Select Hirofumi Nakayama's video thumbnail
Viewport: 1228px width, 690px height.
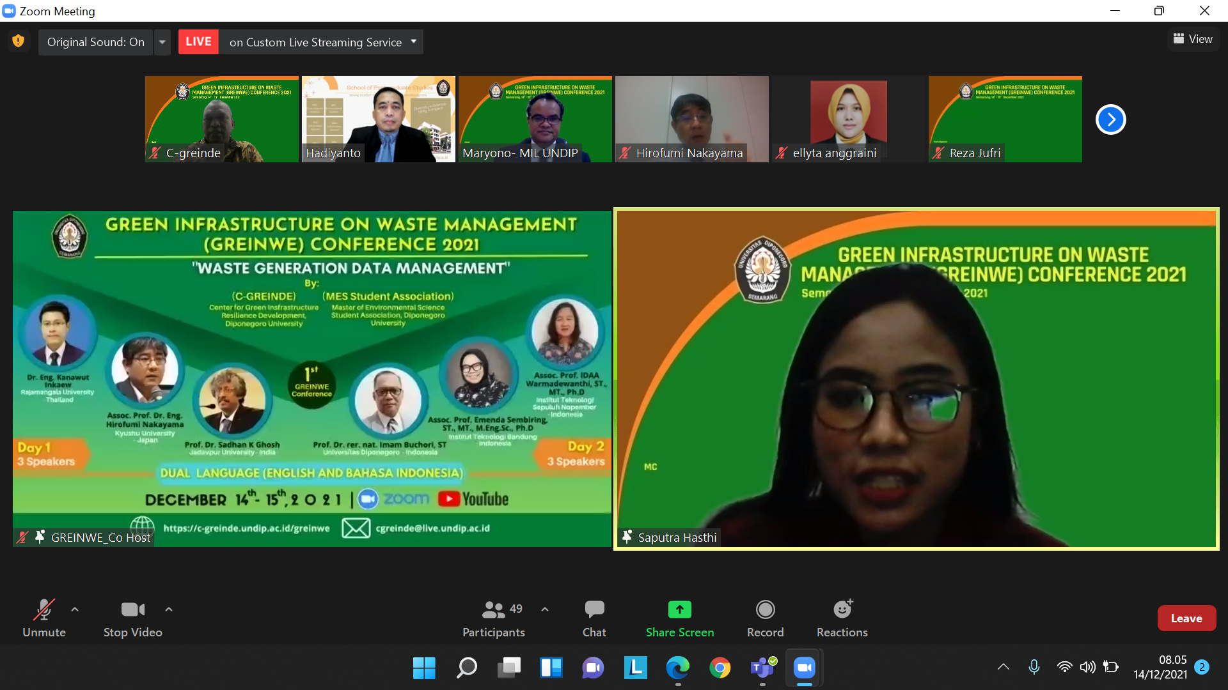click(691, 119)
